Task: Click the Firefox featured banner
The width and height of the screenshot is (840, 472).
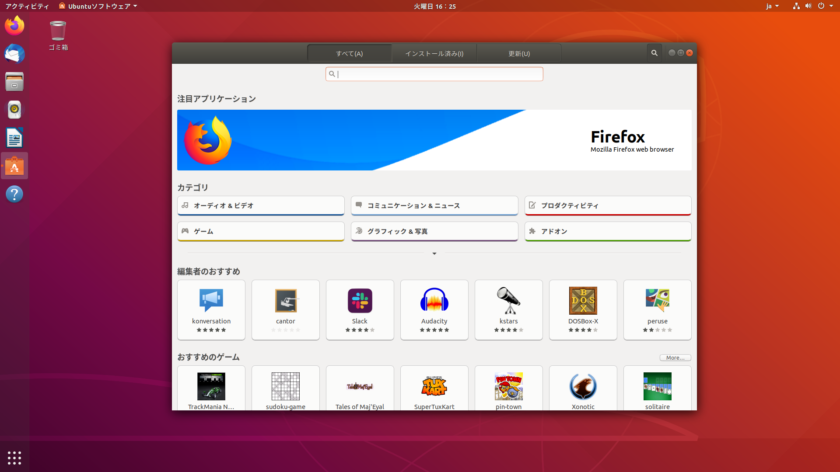Action: (434, 140)
